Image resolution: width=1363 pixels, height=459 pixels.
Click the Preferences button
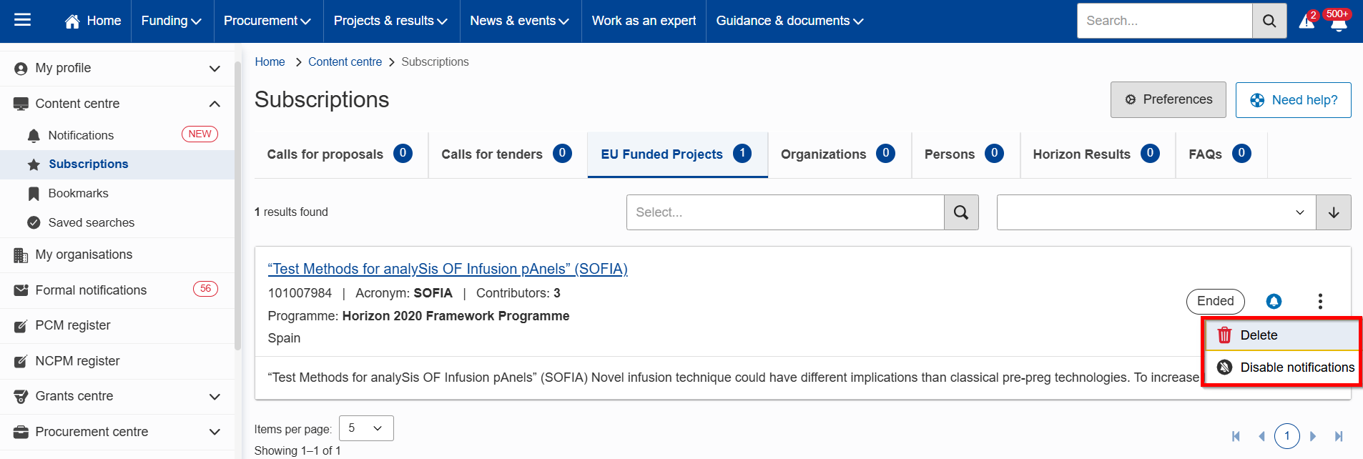point(1168,99)
